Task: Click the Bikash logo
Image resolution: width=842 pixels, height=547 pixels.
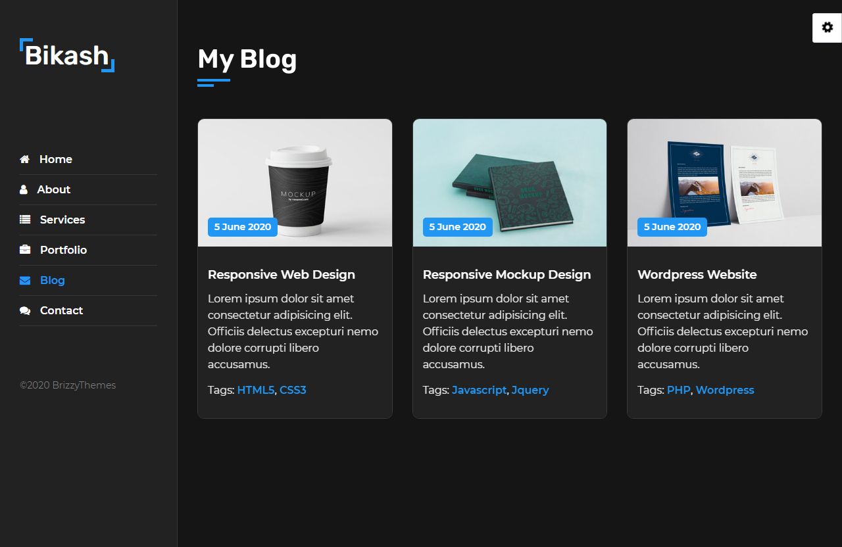Action: pyautogui.click(x=67, y=55)
